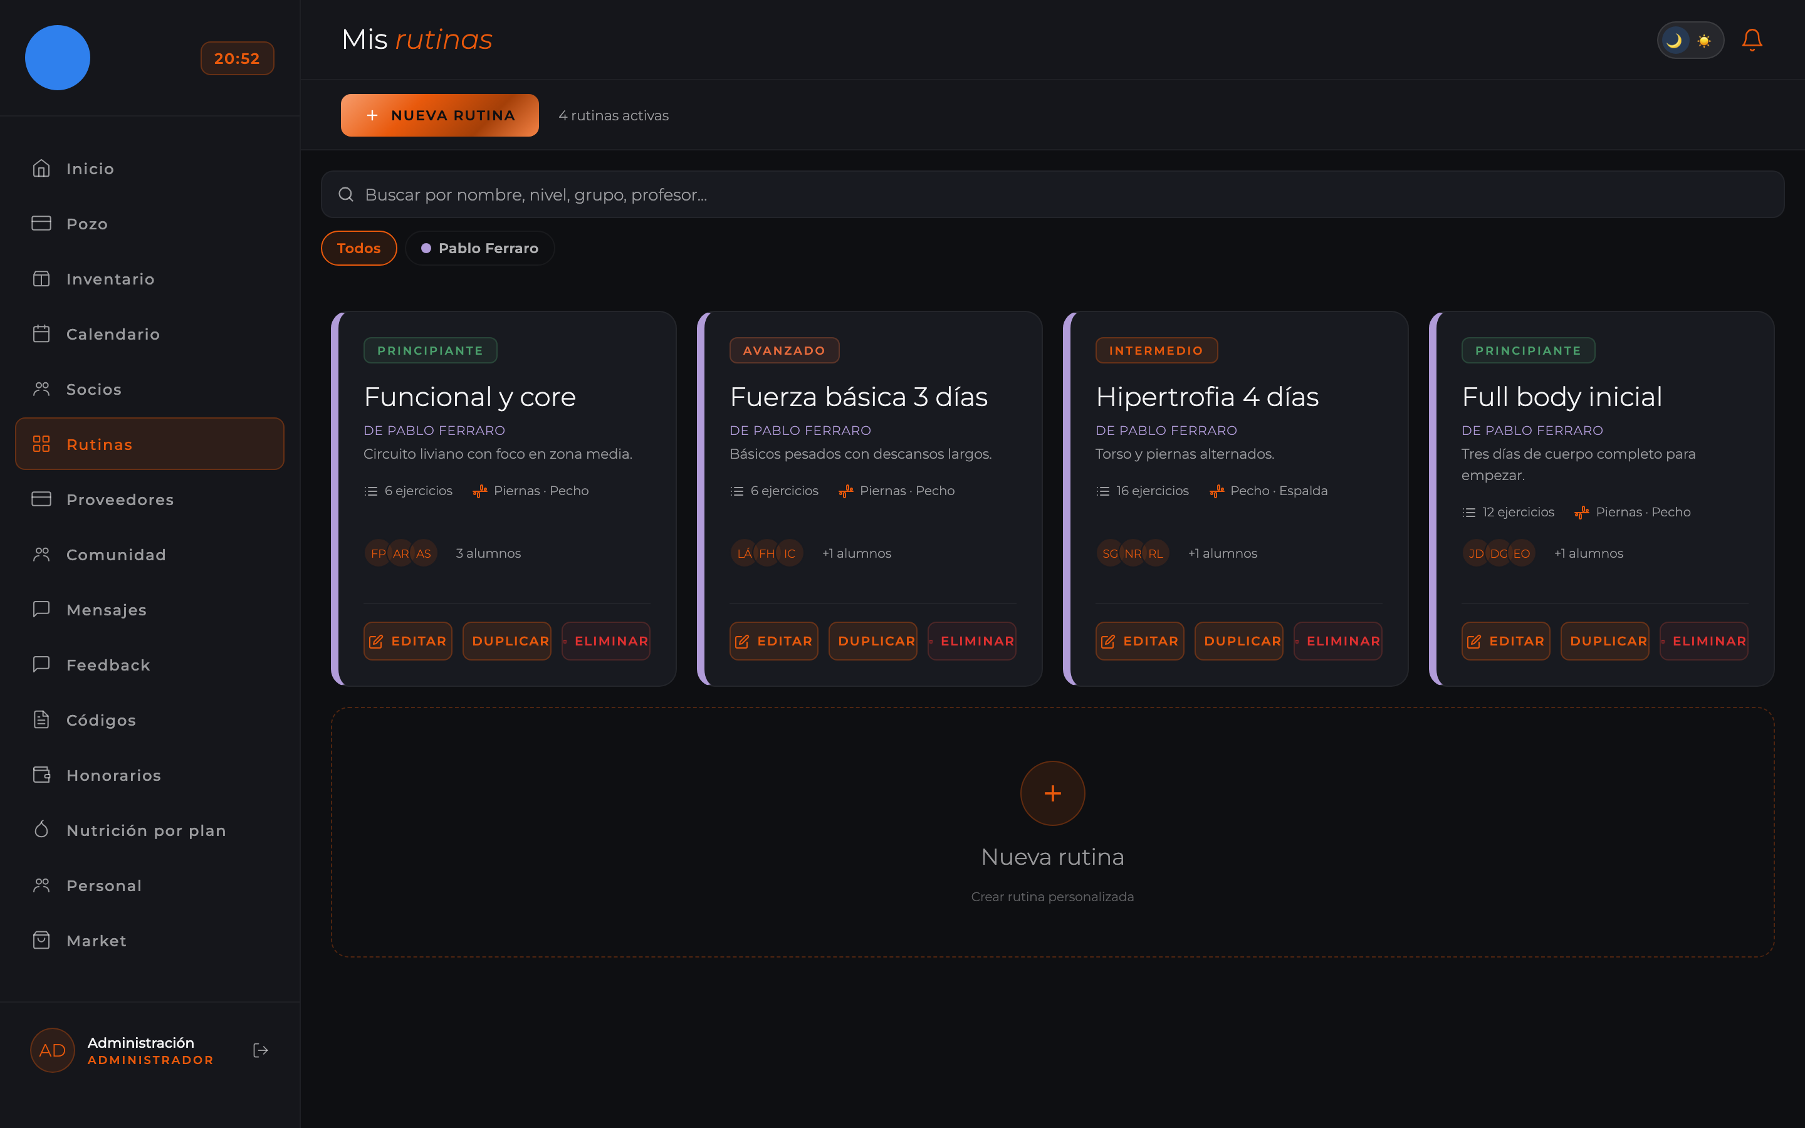Screen dimensions: 1805x1128
Task: Filter by Pablo Ferraro chip
Action: [x=479, y=248]
